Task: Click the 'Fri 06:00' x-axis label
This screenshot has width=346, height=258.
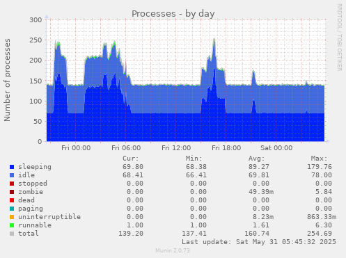Action: click(126, 148)
